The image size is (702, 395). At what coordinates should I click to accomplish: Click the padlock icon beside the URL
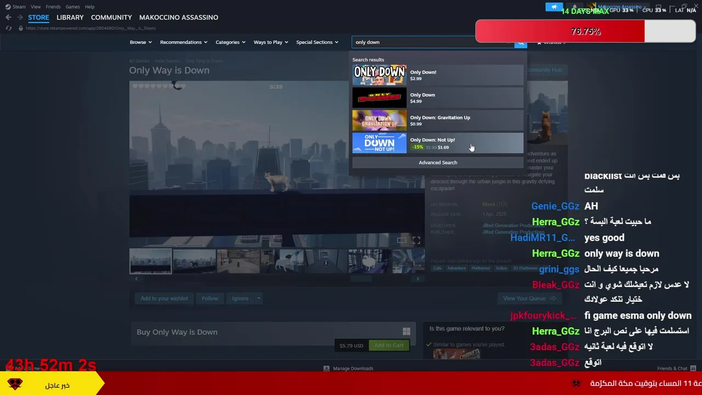click(x=21, y=28)
